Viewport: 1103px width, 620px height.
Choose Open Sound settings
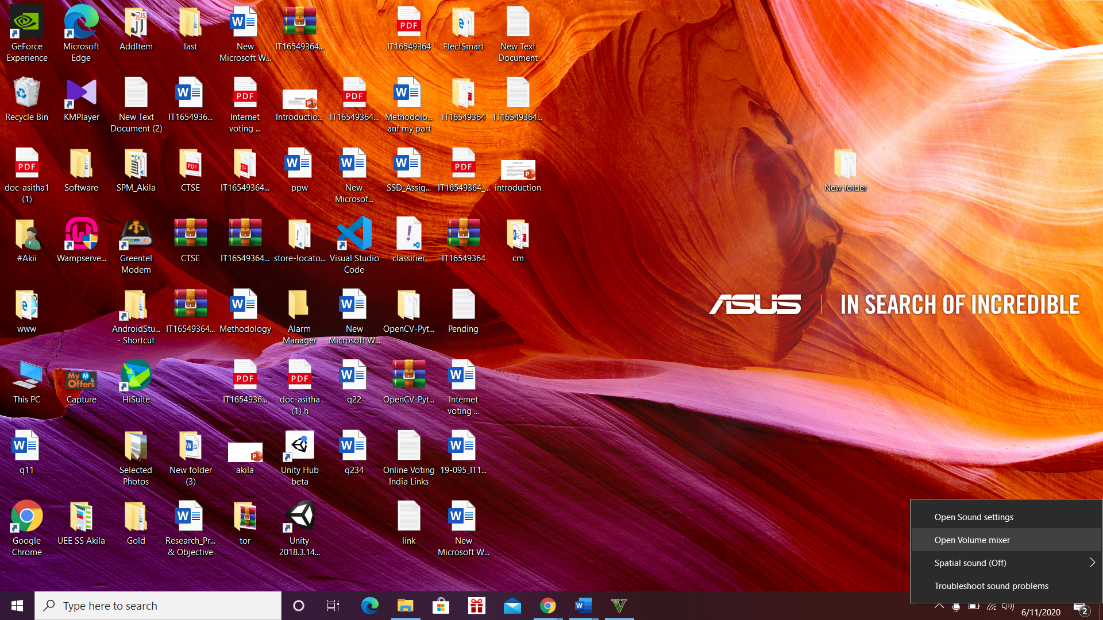(974, 517)
